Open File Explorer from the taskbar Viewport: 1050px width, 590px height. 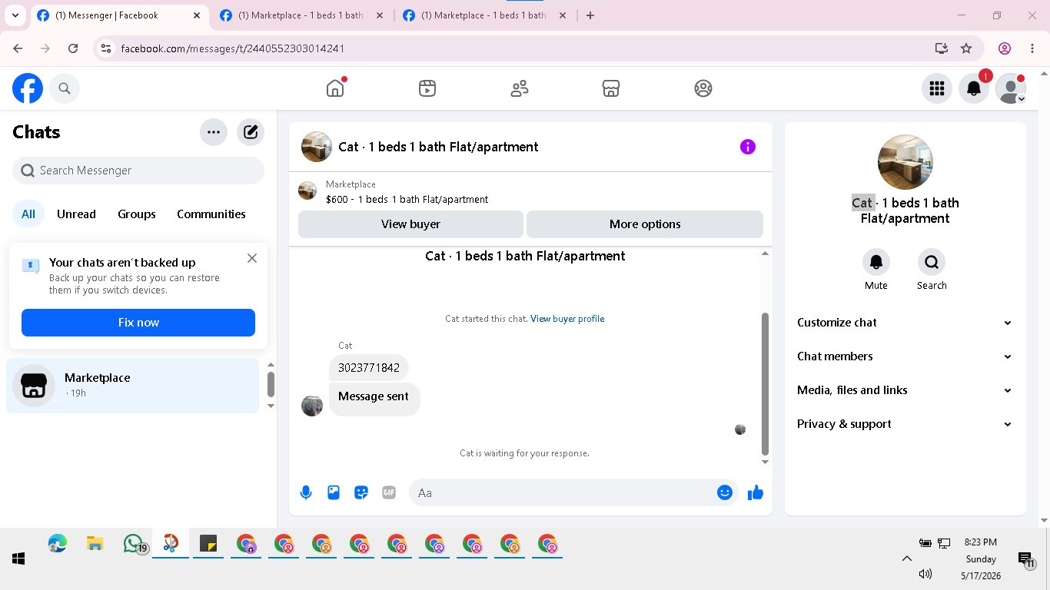(x=95, y=544)
